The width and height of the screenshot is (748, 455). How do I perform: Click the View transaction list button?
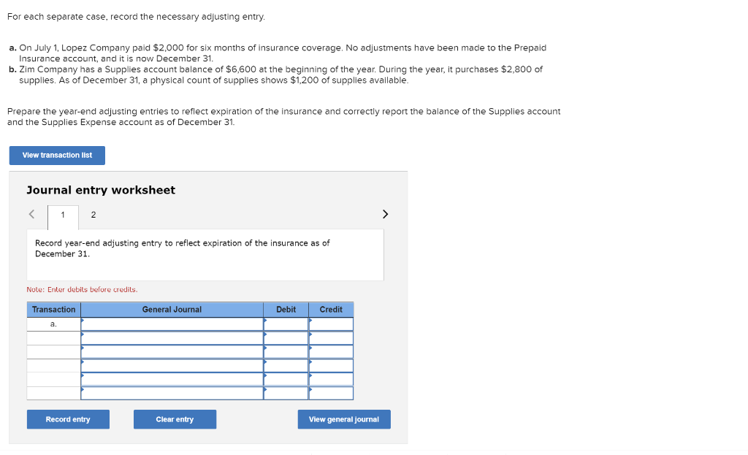click(x=56, y=155)
